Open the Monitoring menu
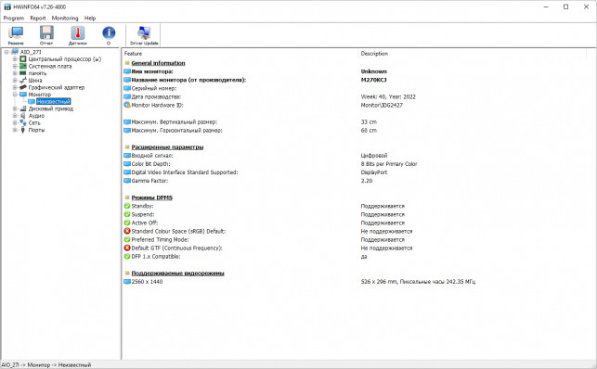The height and width of the screenshot is (369, 597). pyautogui.click(x=65, y=18)
